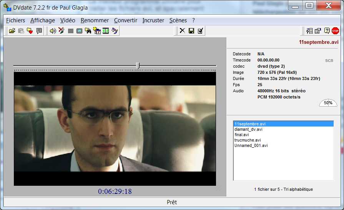Click the binoculars search icon
The height and width of the screenshot is (210, 344).
pyautogui.click(x=88, y=31)
